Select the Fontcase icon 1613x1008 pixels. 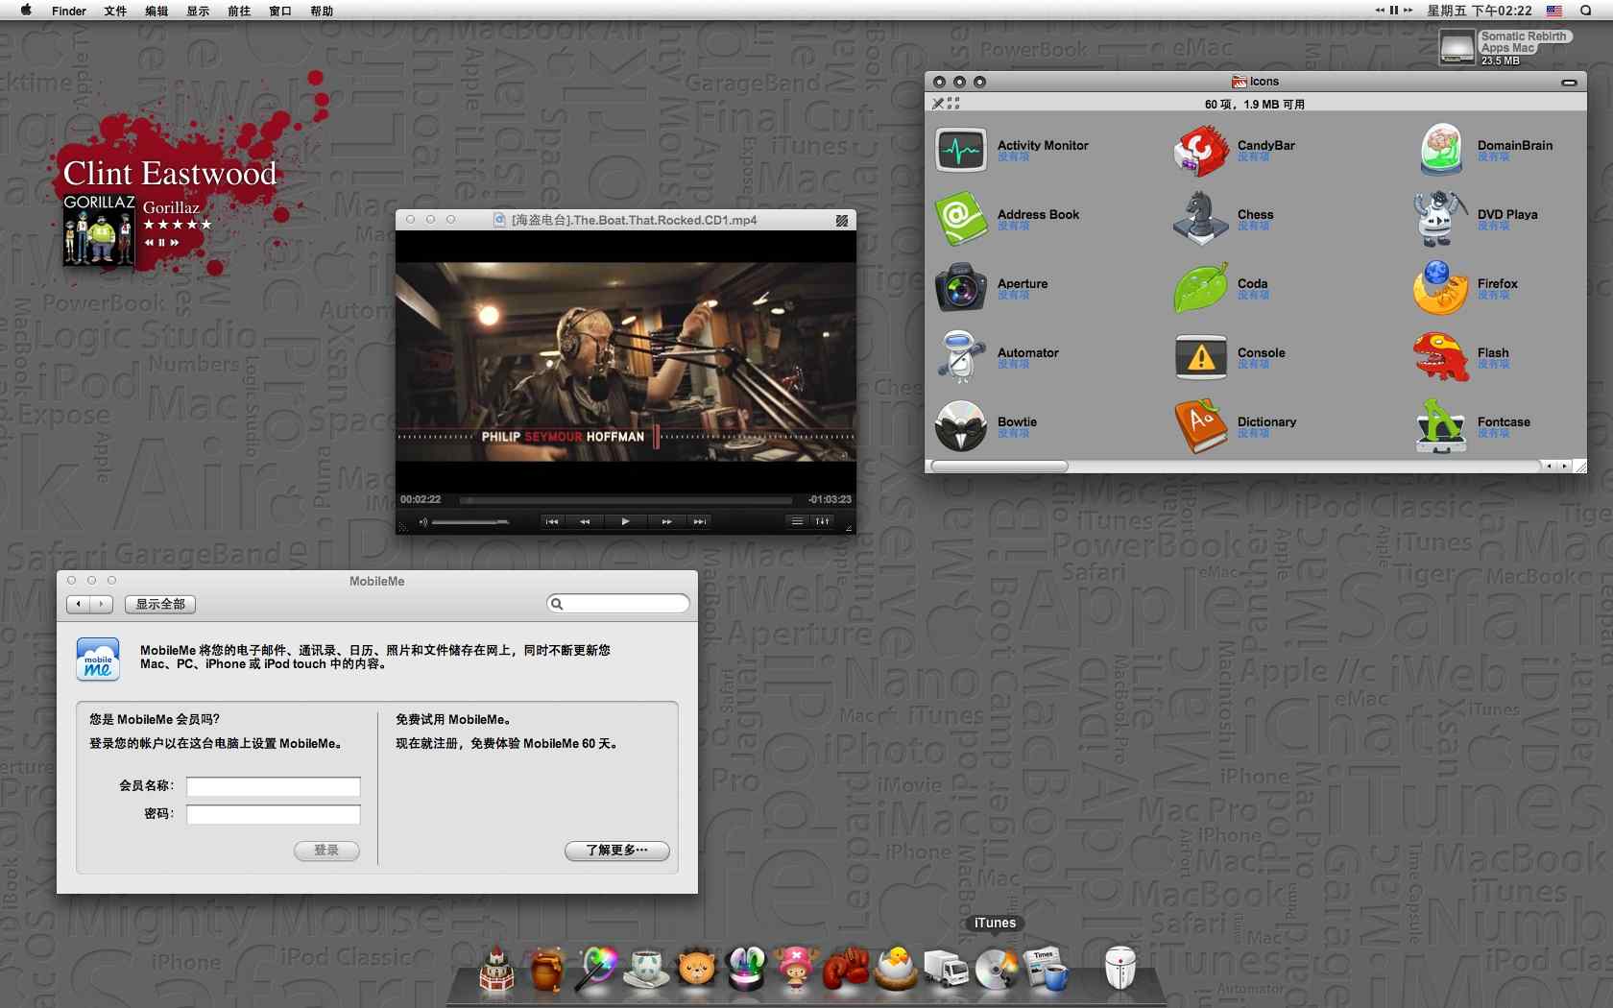1441,427
